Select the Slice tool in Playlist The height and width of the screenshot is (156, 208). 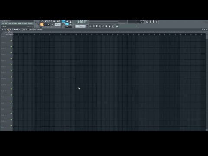coord(19,29)
